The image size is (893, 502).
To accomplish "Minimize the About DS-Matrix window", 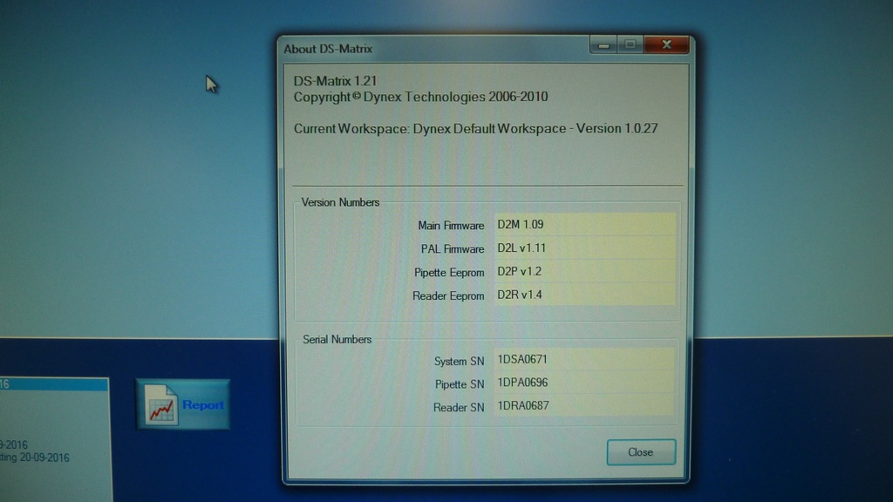I will coord(603,45).
